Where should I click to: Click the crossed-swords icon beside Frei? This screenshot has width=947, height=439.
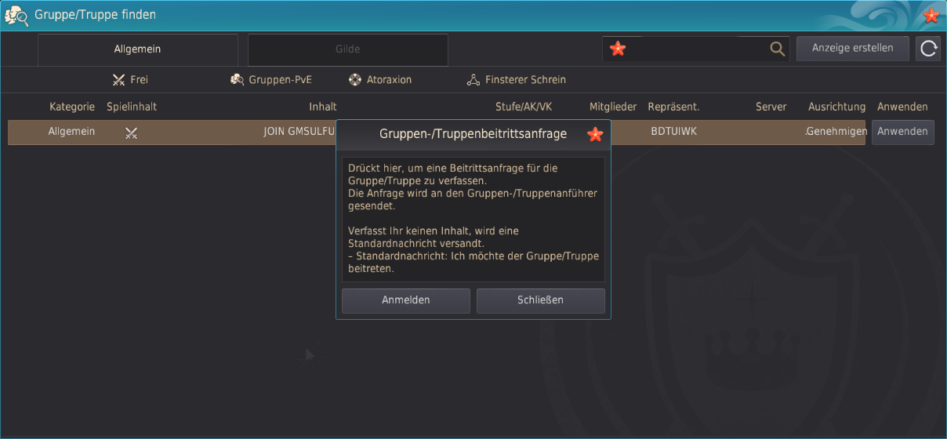click(119, 80)
